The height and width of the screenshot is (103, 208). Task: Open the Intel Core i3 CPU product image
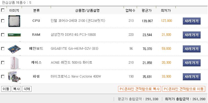14,21
